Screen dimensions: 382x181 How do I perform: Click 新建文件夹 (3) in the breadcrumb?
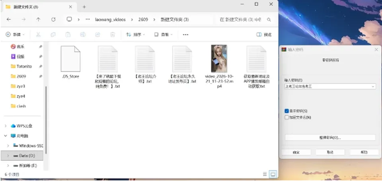point(175,19)
